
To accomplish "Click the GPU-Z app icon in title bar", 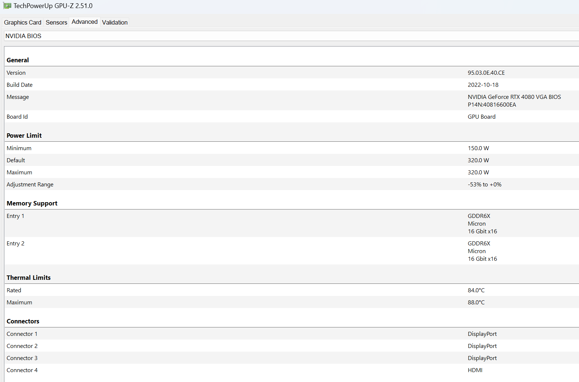I will [x=7, y=6].
